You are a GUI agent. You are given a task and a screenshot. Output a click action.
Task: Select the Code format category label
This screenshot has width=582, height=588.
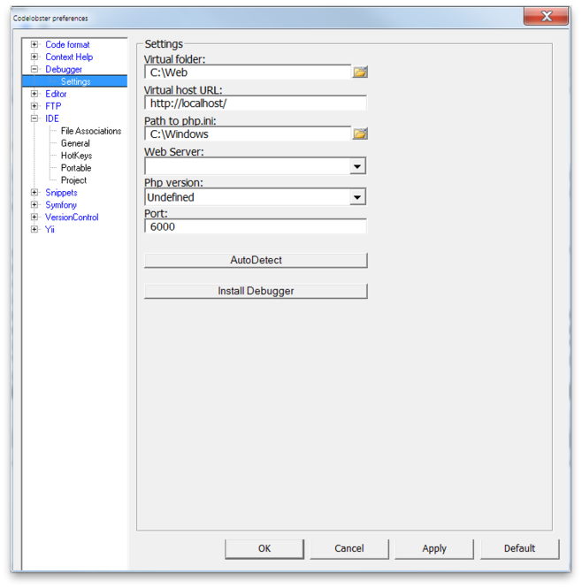(x=67, y=44)
